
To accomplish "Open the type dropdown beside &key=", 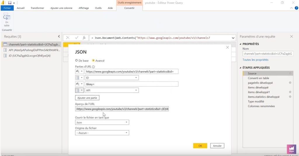I will pos(79,84).
